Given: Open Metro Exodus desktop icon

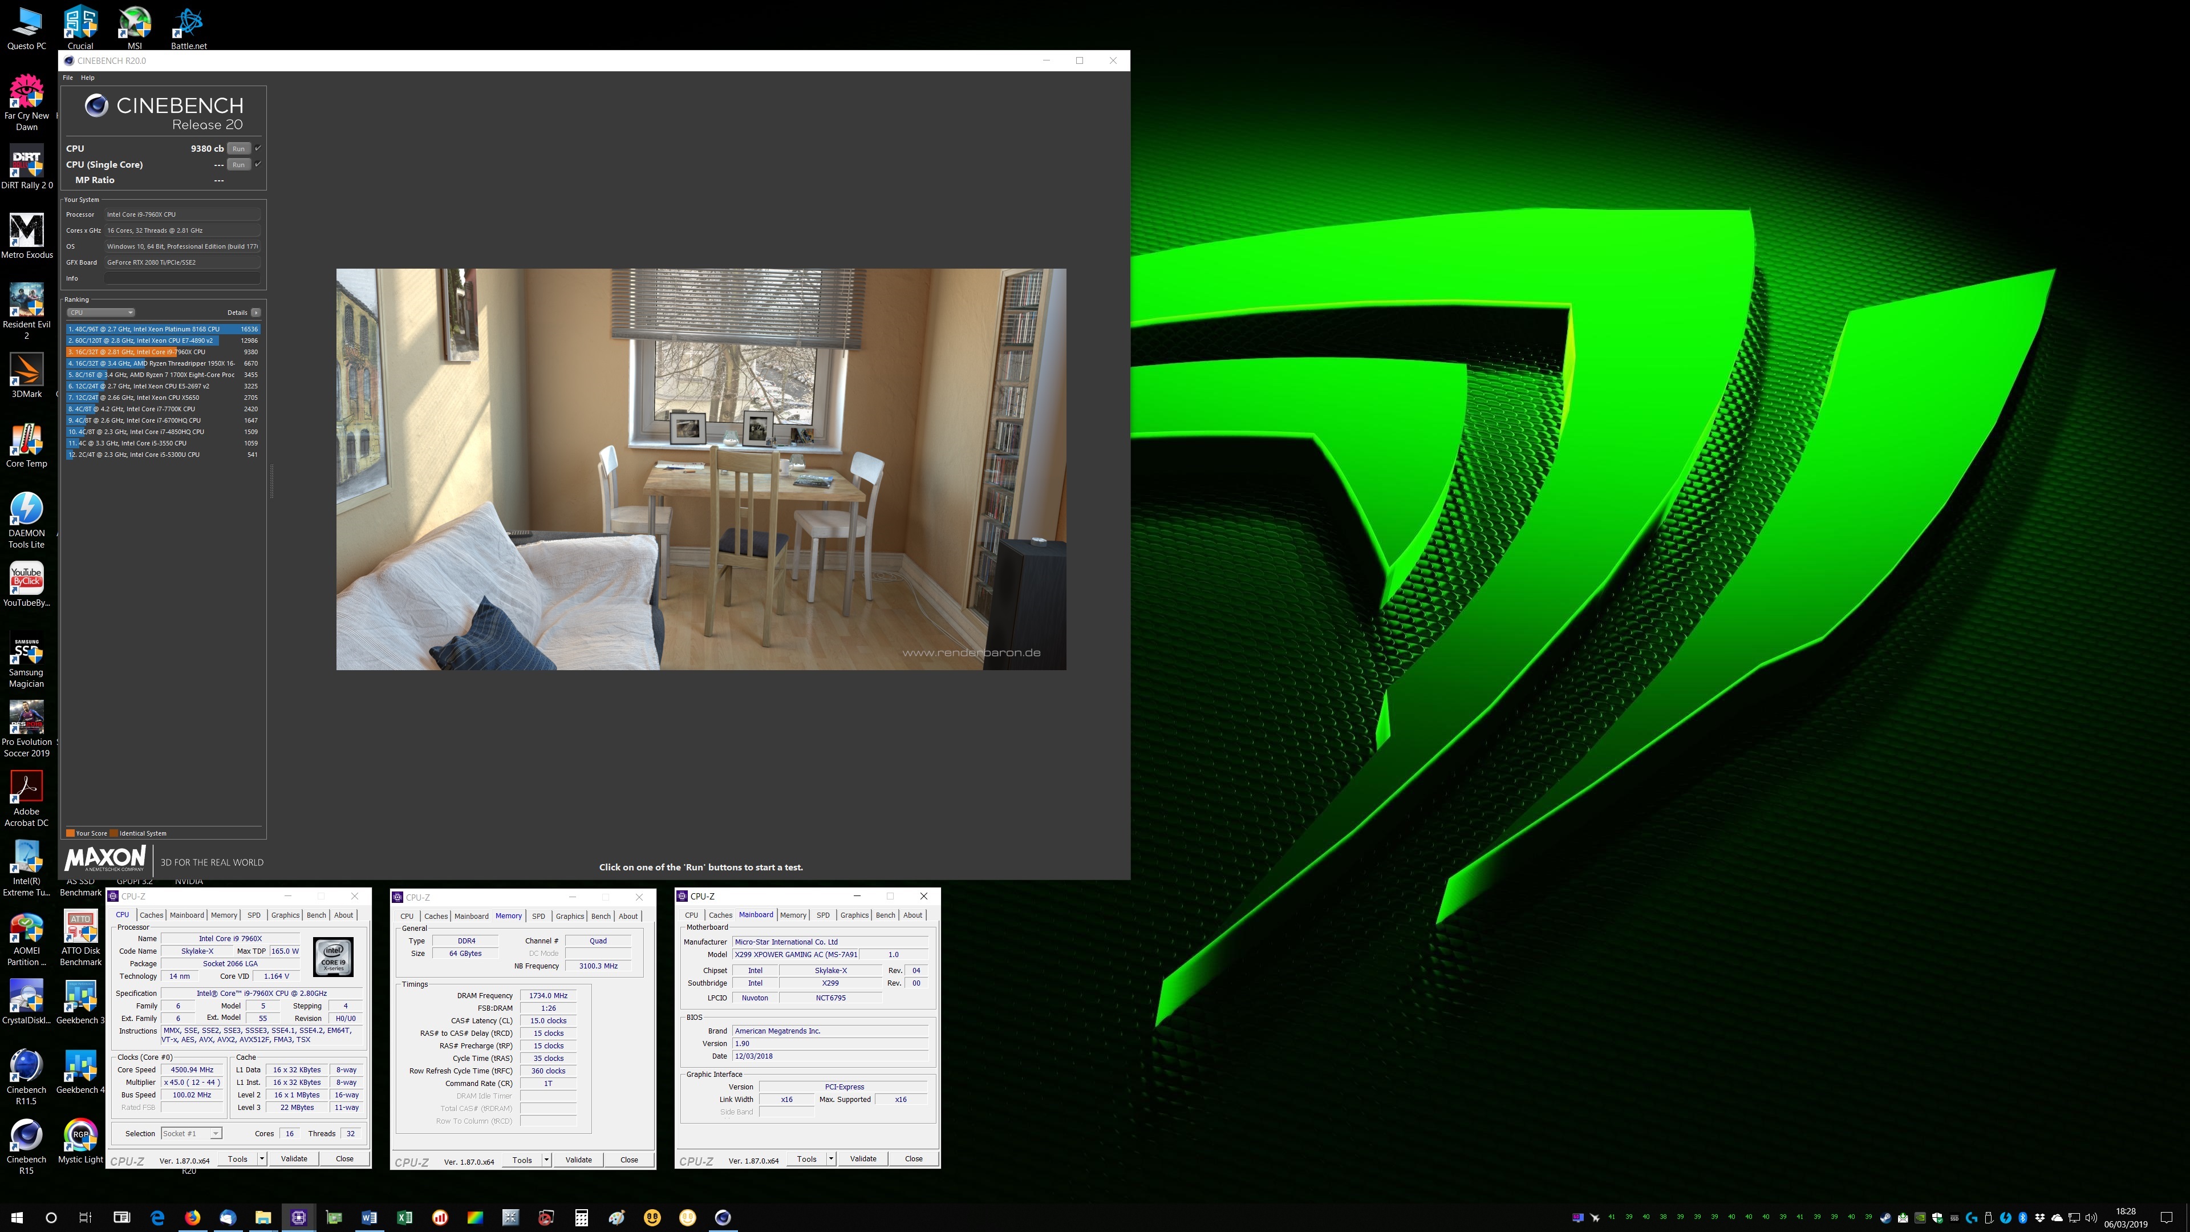Looking at the screenshot, I should (x=26, y=236).
